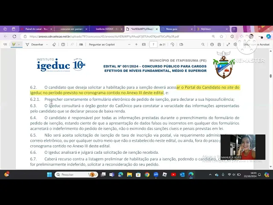Click the browser extensions icon
The image size is (273, 205).
coord(232,36)
